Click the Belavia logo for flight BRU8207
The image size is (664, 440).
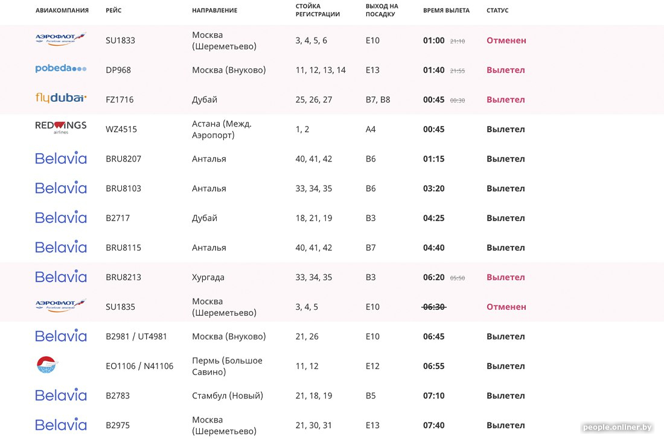[x=60, y=159]
